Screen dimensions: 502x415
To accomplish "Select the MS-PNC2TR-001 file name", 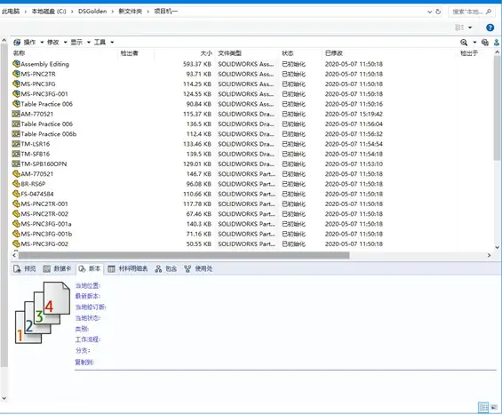I will [44, 204].
